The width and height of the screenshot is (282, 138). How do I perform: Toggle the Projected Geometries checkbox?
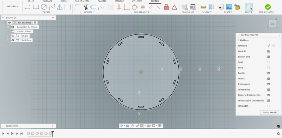(269, 95)
